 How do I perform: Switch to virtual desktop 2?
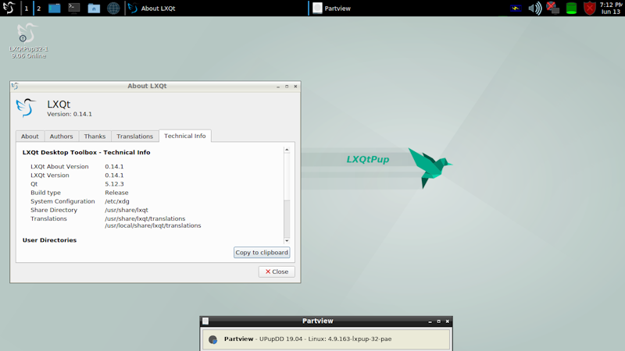click(38, 9)
